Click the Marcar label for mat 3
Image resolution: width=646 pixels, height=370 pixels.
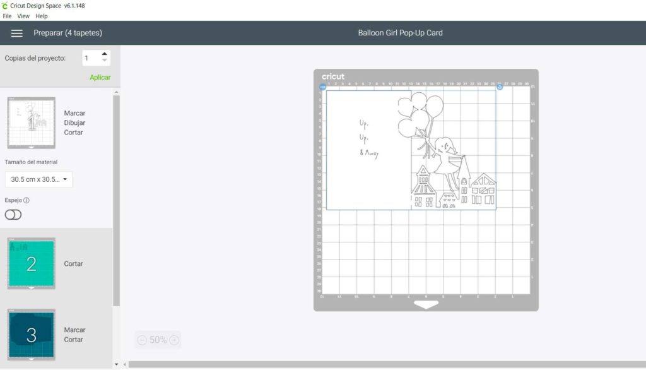click(74, 330)
